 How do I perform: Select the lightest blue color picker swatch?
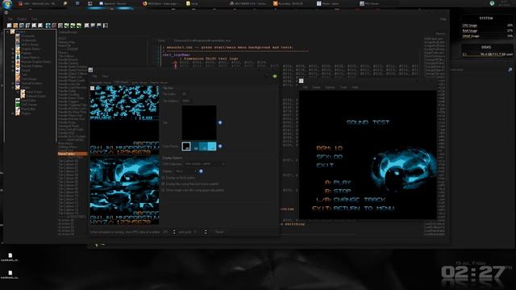[212, 146]
